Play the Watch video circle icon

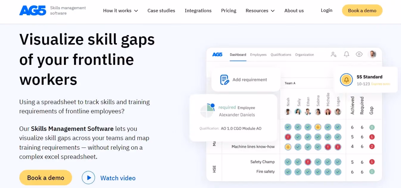pos(88,178)
